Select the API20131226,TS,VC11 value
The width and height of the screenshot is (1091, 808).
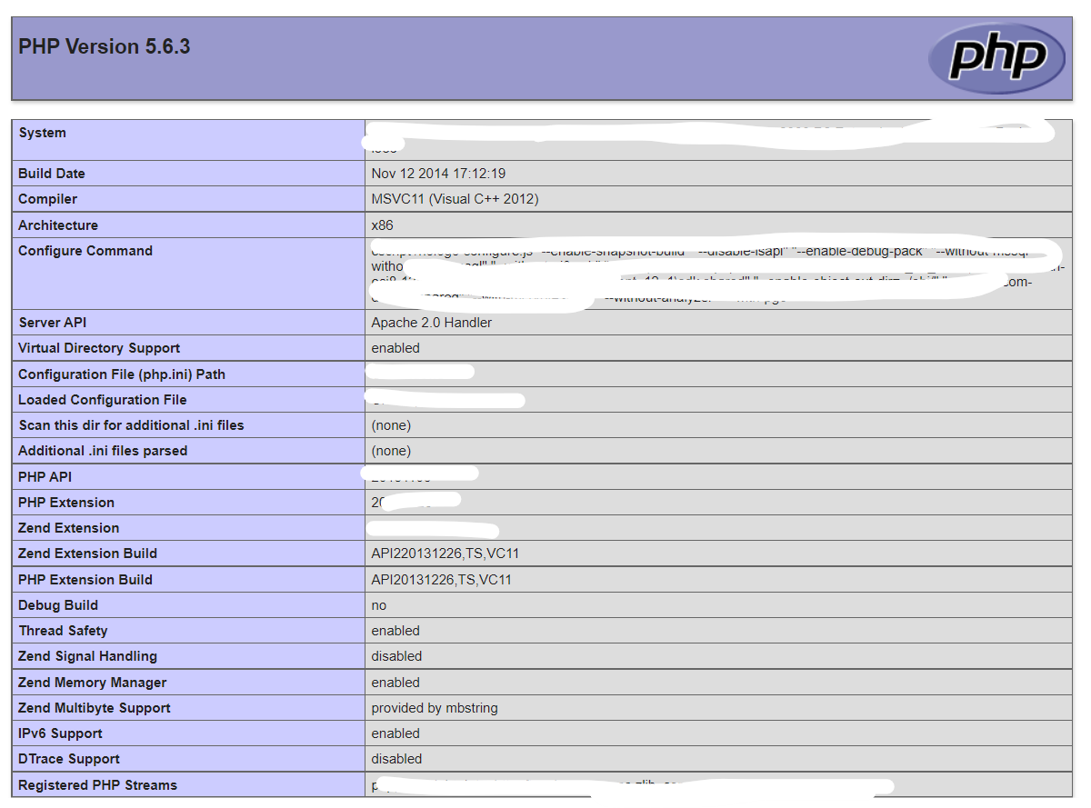click(442, 580)
